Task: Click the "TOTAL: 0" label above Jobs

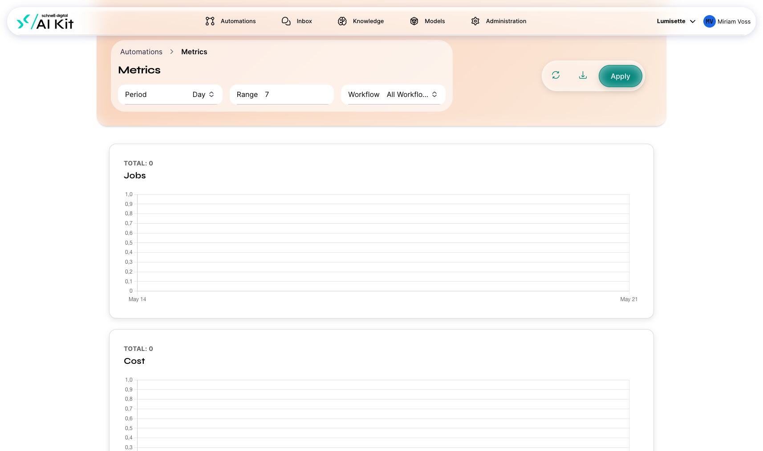Action: coord(138,163)
